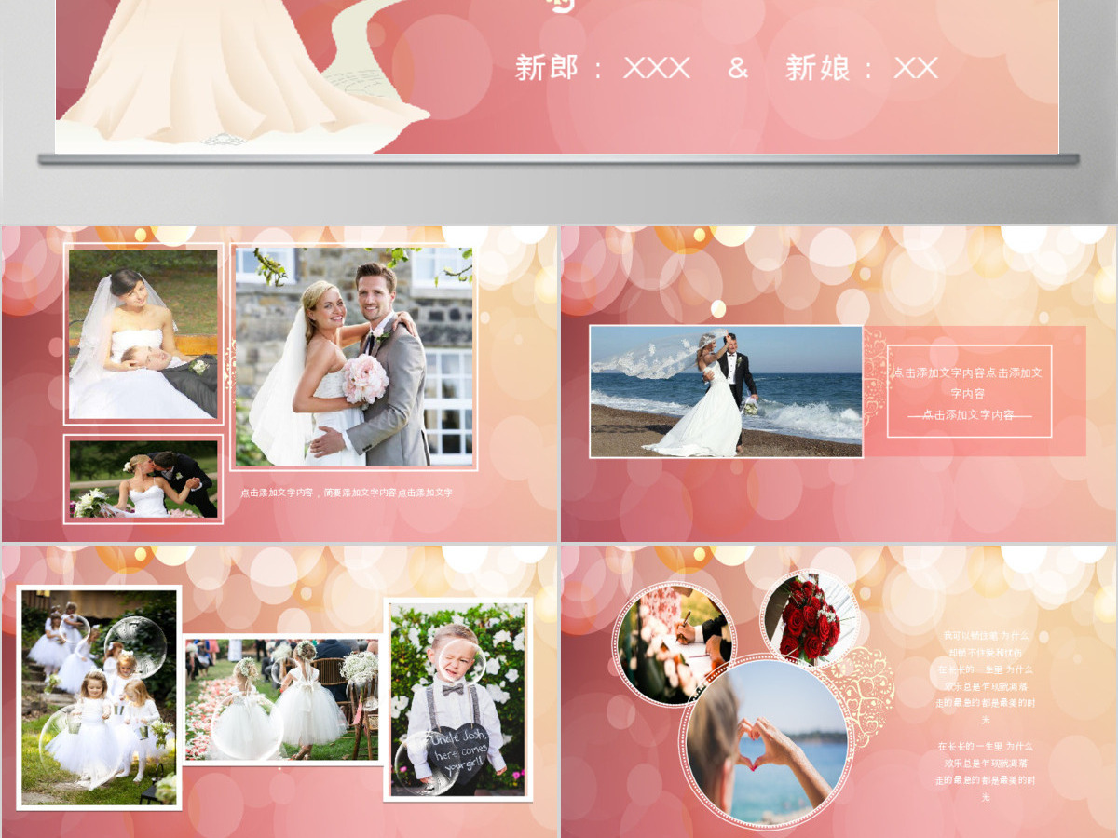Select the flower girls with bubbles photo
The height and width of the screenshot is (838, 1118).
99,697
